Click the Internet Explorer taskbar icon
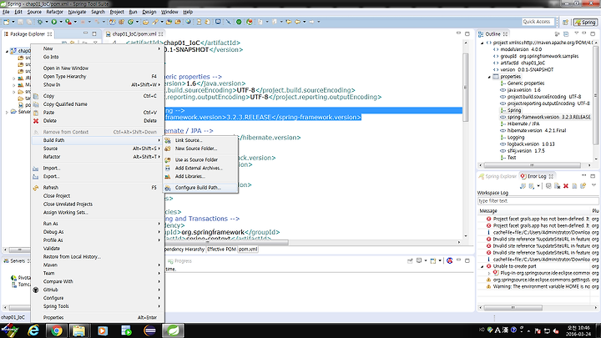 pyautogui.click(x=33, y=330)
